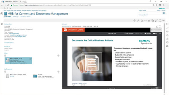Viewport: 169px width, 95px height.
Task: Open the MRB_CDM_2018 link above the viewer
Action: pyautogui.click(x=66, y=26)
